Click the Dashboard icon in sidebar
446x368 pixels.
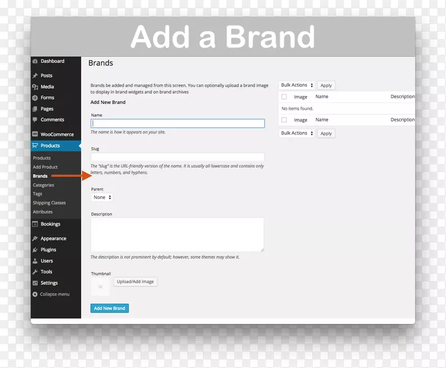tap(35, 61)
